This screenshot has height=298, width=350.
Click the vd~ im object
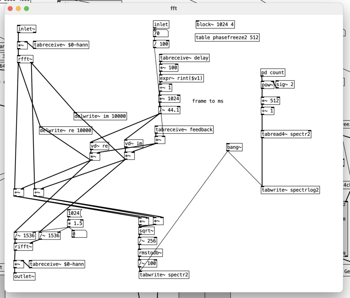point(133,143)
